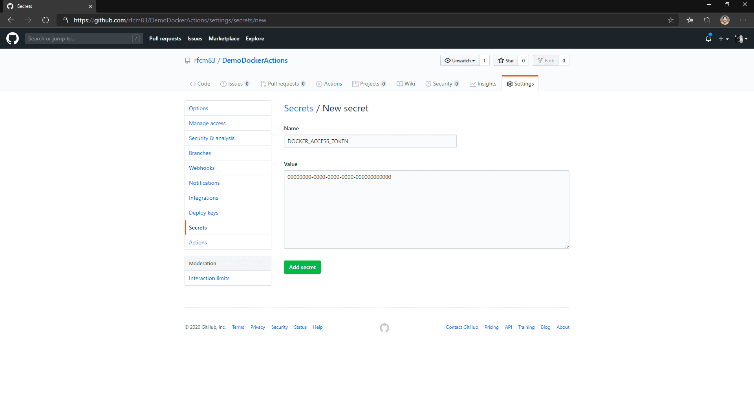Switch to the Wiki tab
The image size is (754, 408).
click(x=406, y=84)
